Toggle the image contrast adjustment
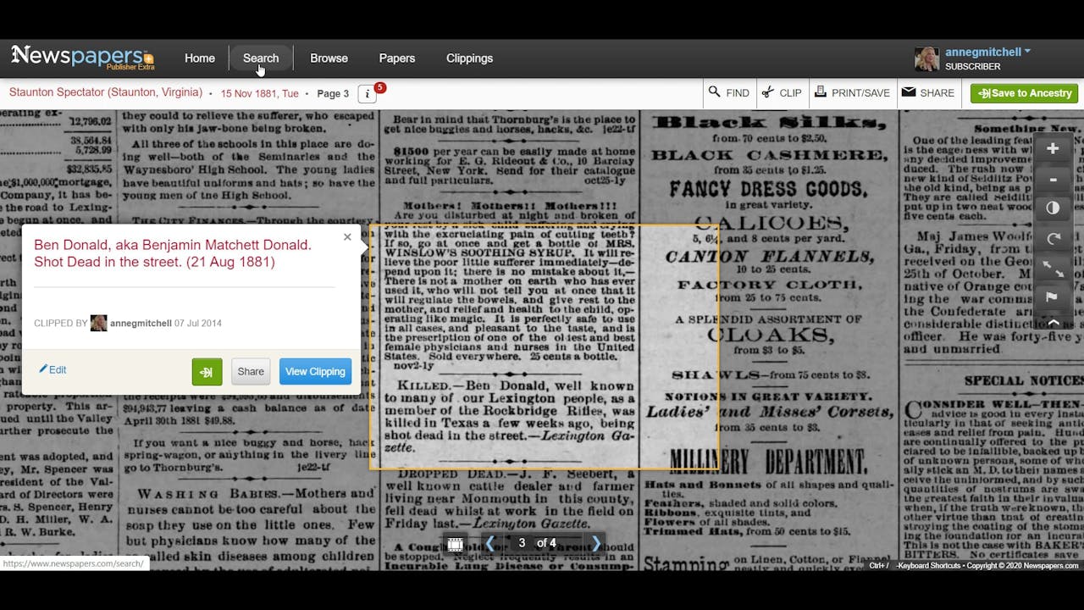1084x610 pixels. click(x=1052, y=208)
